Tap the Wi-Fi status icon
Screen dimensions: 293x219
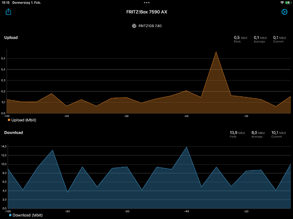pos(282,3)
